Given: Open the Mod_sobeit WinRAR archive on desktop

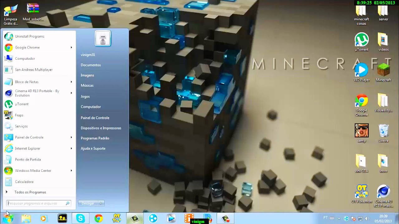Looking at the screenshot, I should (33, 12).
